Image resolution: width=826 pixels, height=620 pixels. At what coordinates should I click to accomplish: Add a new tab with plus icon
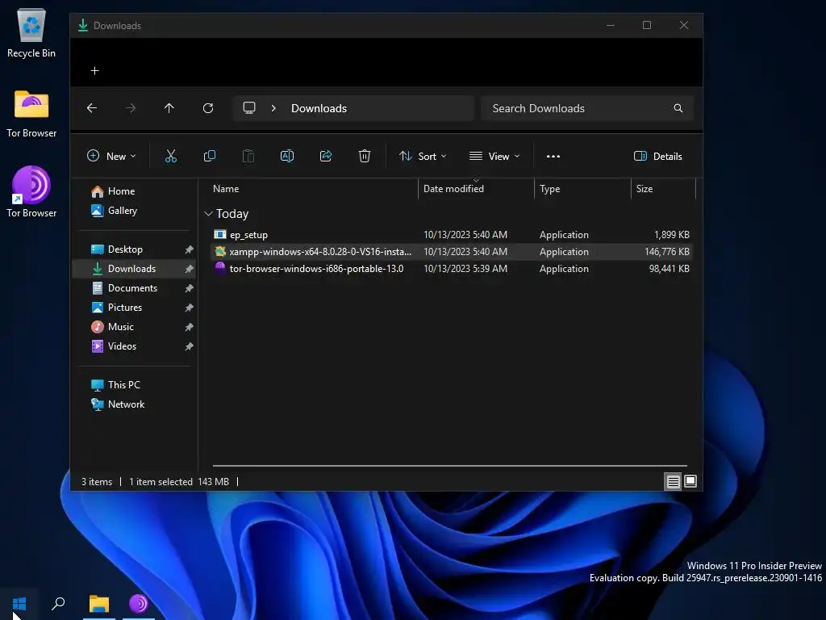95,71
